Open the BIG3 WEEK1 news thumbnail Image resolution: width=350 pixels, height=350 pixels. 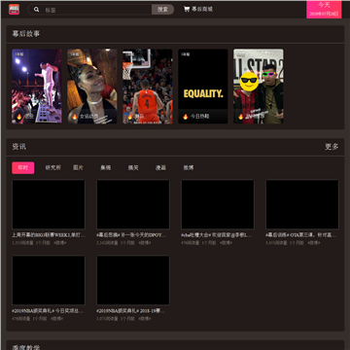tap(49, 204)
